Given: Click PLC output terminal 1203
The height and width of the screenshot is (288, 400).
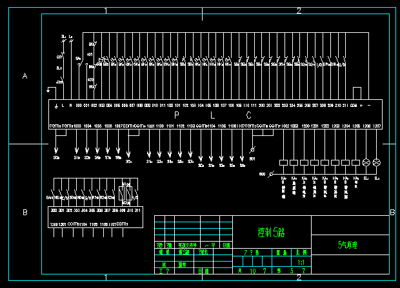Looking at the screenshot, I should point(335,126).
